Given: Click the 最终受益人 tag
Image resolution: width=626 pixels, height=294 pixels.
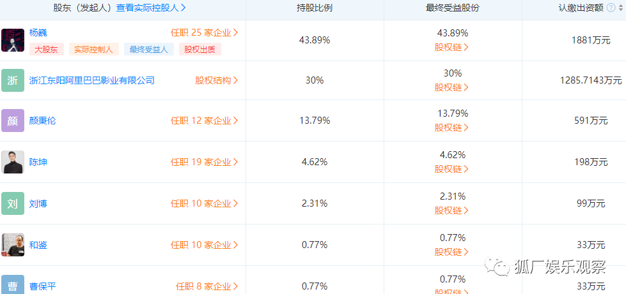Looking at the screenshot, I should (148, 49).
